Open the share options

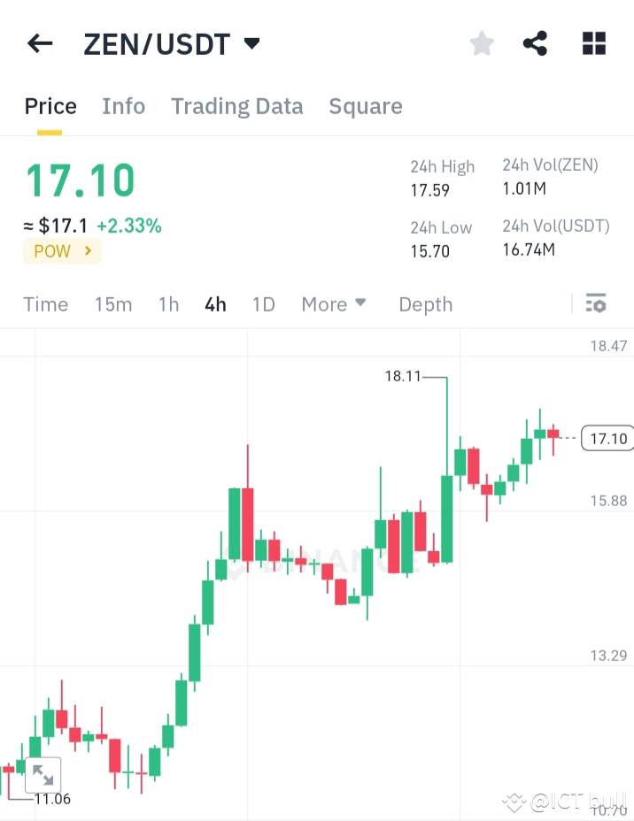point(534,42)
